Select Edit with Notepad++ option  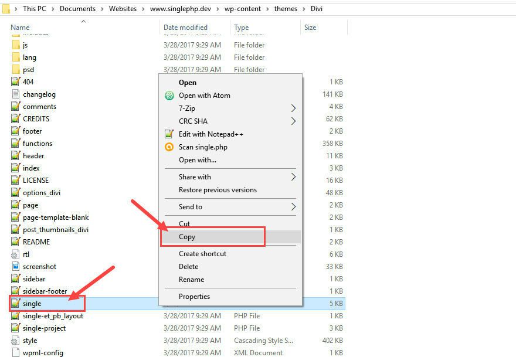[x=211, y=134]
